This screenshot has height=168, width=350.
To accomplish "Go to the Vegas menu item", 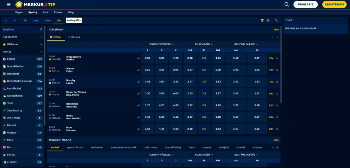I will [x=19, y=12].
